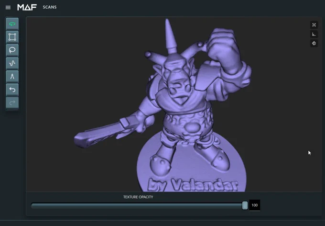Select the rectangle selection tool
Image resolution: width=325 pixels, height=226 pixels.
[x=12, y=37]
